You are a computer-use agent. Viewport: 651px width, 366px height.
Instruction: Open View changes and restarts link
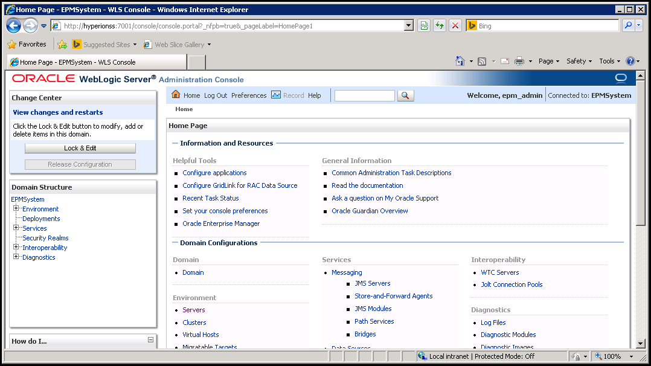point(58,112)
